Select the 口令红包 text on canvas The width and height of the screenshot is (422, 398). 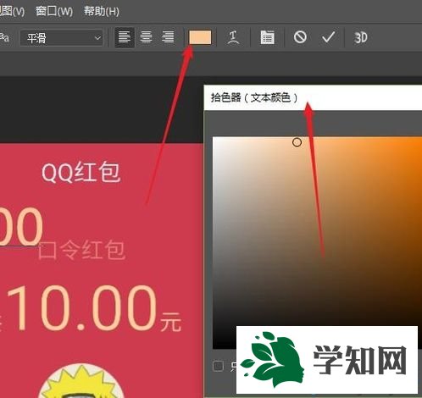[x=81, y=250]
